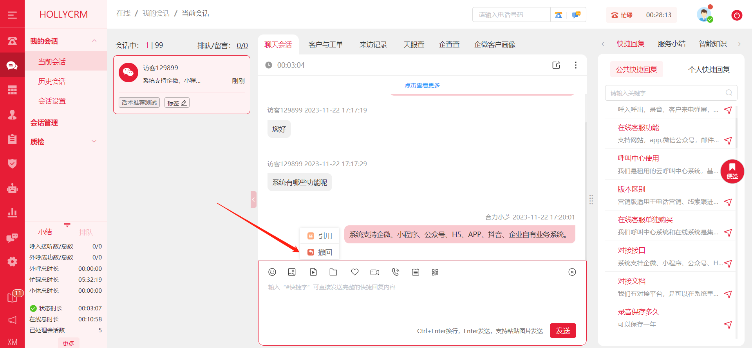The image size is (752, 348).
Task: Click the 话术推荐测试 tag
Action: pyautogui.click(x=139, y=103)
